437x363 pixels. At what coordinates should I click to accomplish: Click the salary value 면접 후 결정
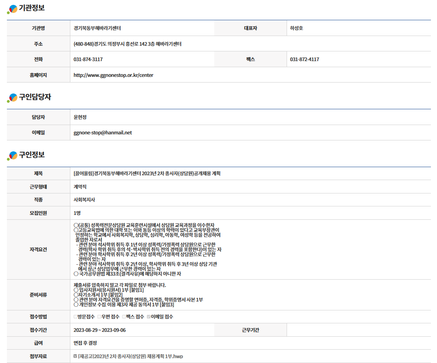point(85,343)
